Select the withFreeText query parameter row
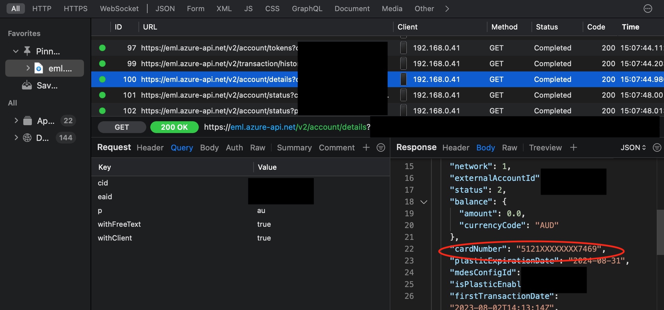This screenshot has width=664, height=310. (240, 224)
